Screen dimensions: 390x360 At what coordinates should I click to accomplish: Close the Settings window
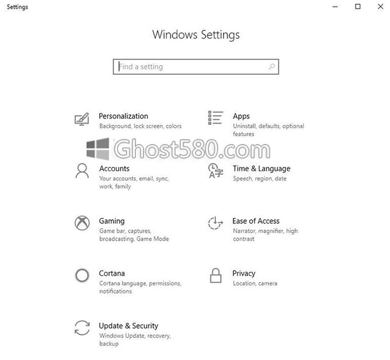point(380,7)
